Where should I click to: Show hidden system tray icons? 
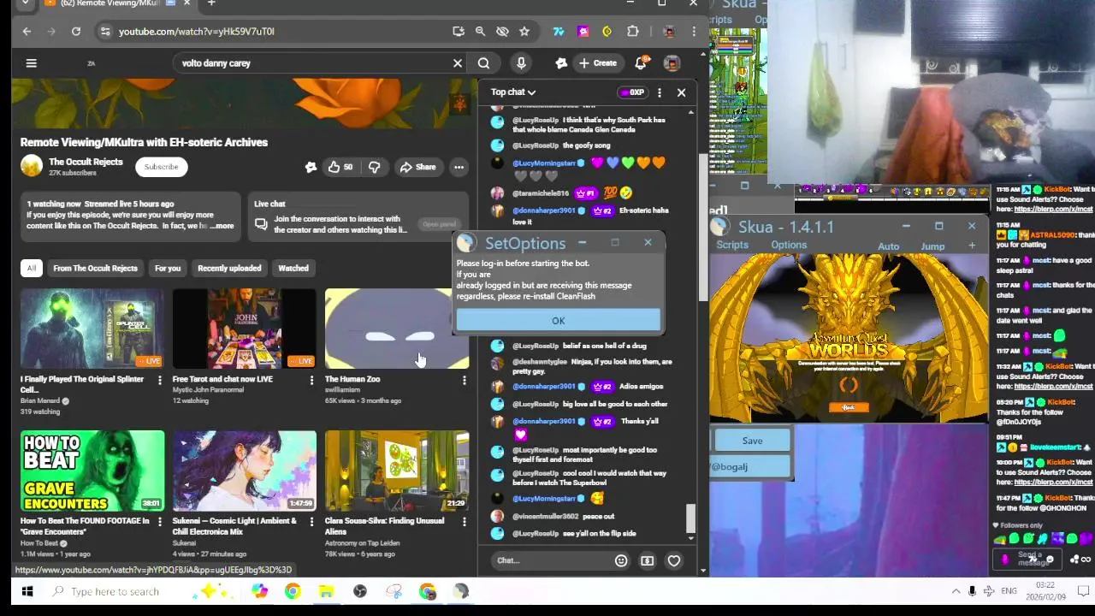click(956, 591)
